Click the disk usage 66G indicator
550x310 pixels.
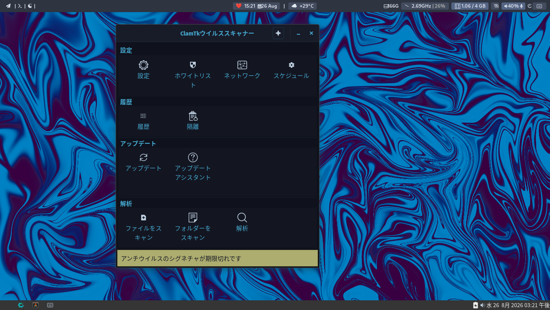[x=391, y=6]
